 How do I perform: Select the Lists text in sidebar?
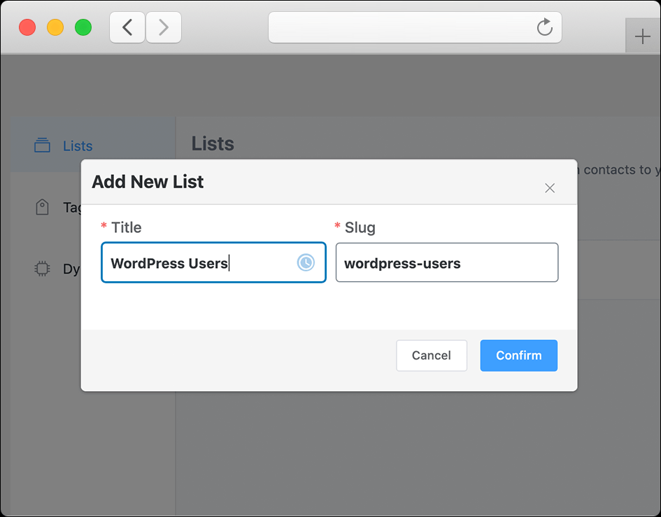tap(78, 146)
